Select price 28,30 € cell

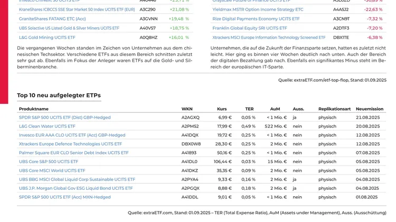coord(223,144)
